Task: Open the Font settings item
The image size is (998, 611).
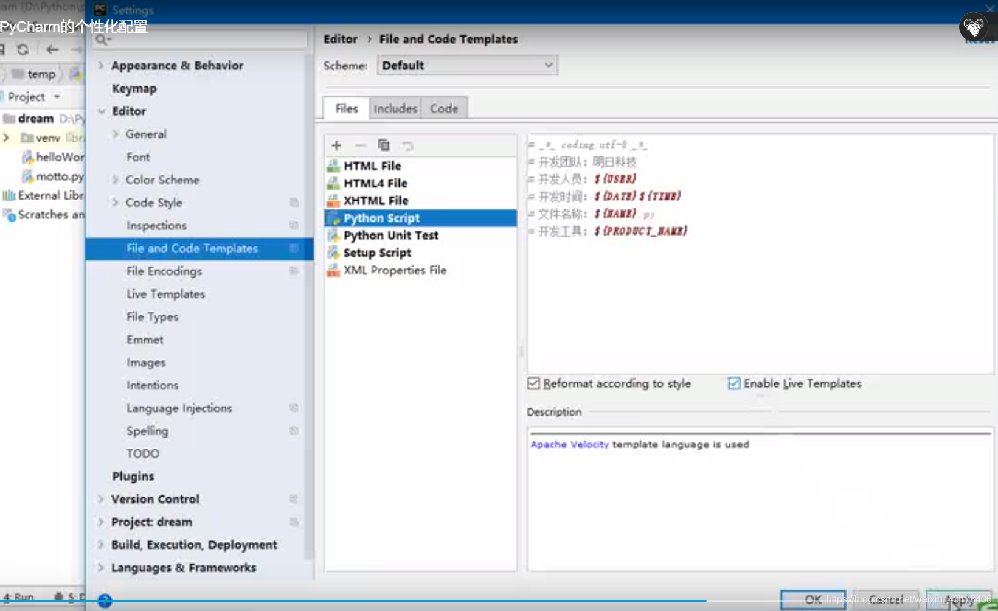Action: 138,157
